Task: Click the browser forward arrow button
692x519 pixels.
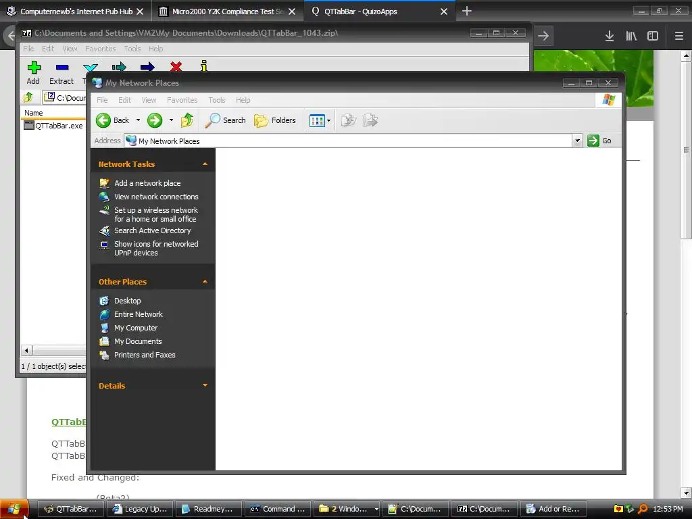Action: [x=543, y=36]
